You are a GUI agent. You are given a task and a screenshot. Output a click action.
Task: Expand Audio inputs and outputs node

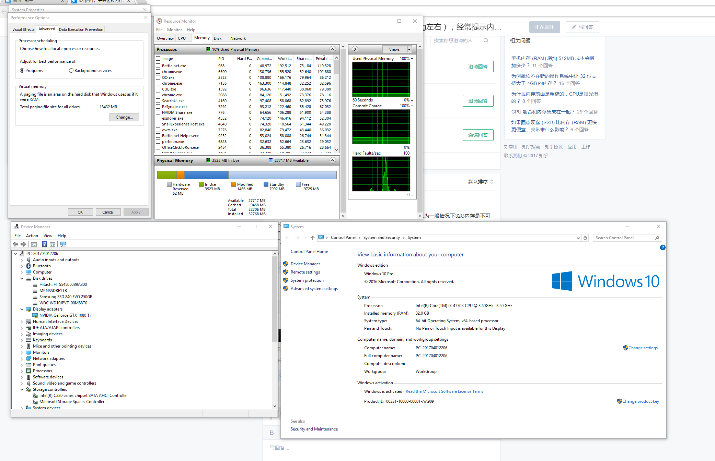(22, 260)
